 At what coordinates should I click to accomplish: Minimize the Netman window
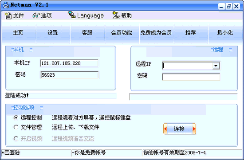[221, 7]
